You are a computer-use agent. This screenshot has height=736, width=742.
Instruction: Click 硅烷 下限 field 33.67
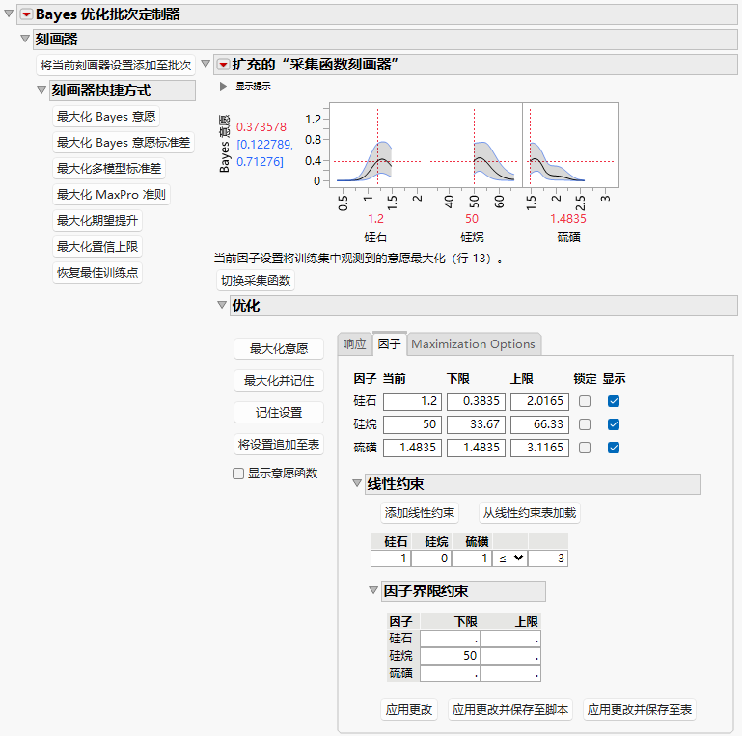(x=476, y=424)
